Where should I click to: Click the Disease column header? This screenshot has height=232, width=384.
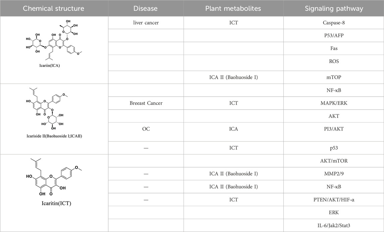coord(146,8)
